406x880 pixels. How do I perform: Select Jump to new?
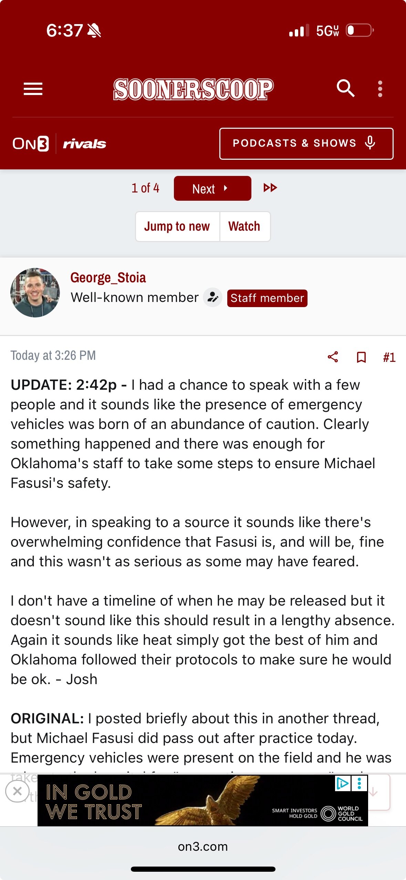point(177,226)
